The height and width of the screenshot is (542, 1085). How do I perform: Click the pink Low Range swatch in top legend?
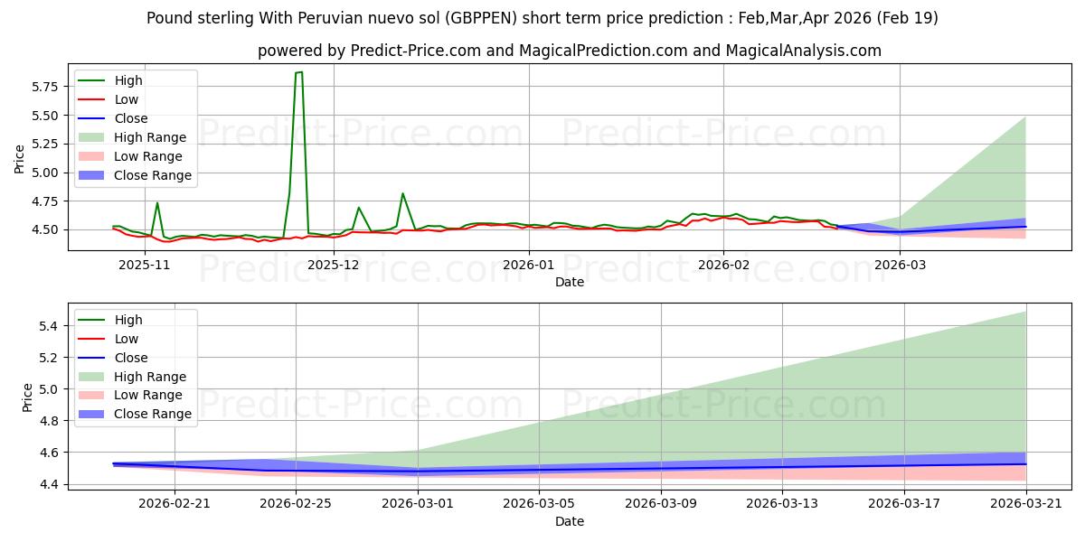pyautogui.click(x=92, y=156)
